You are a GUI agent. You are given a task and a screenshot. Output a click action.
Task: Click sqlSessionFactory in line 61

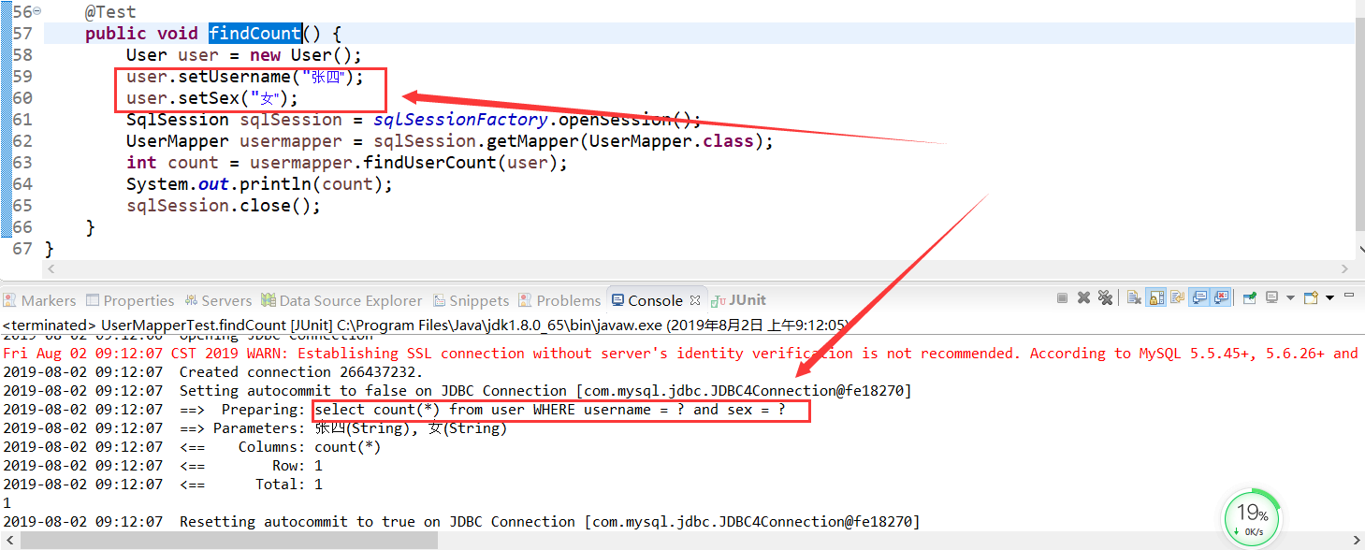(x=459, y=120)
